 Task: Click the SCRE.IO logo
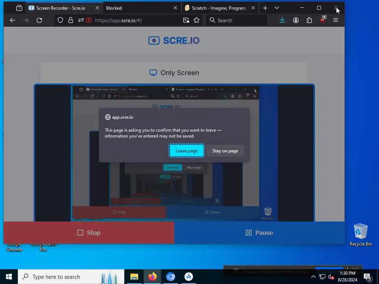point(174,41)
